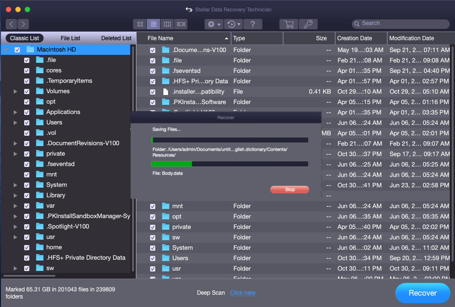The image size is (455, 307).
Task: Expand the usr folder in the sidebar tree
Action: tap(15, 237)
